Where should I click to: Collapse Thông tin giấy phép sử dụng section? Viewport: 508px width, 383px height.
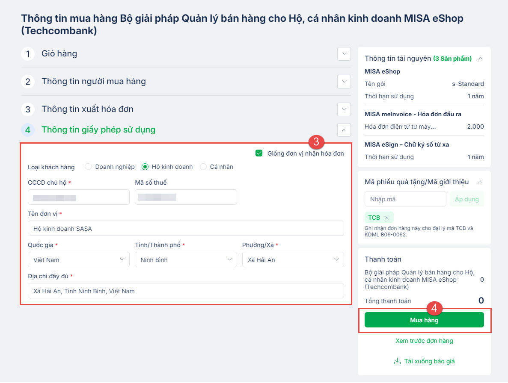[344, 130]
